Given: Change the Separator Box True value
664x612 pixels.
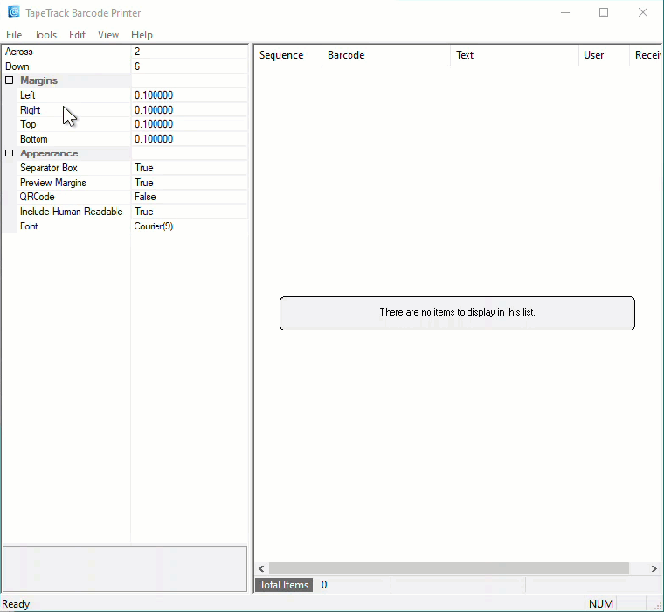Looking at the screenshot, I should click(x=190, y=168).
